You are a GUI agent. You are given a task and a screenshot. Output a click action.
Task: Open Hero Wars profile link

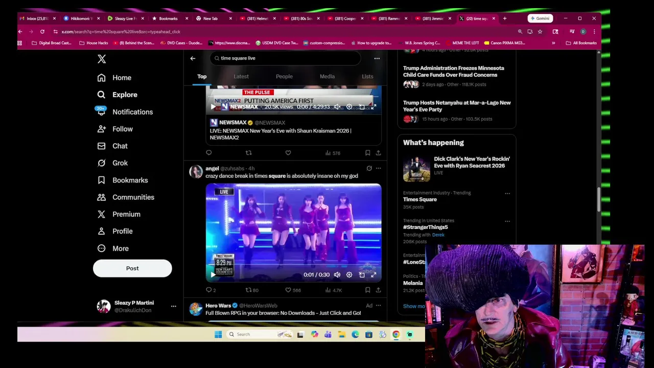[258, 306]
